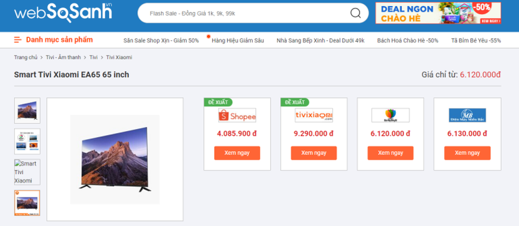Viewport: 519px width, 226px height.
Task: Click Đề xuất badge on Shopee card
Action: tap(218, 102)
